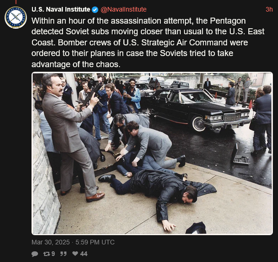Open the U.S. Naval Institute avatar logo
Image resolution: width=278 pixels, height=262 pixels.
16,18
